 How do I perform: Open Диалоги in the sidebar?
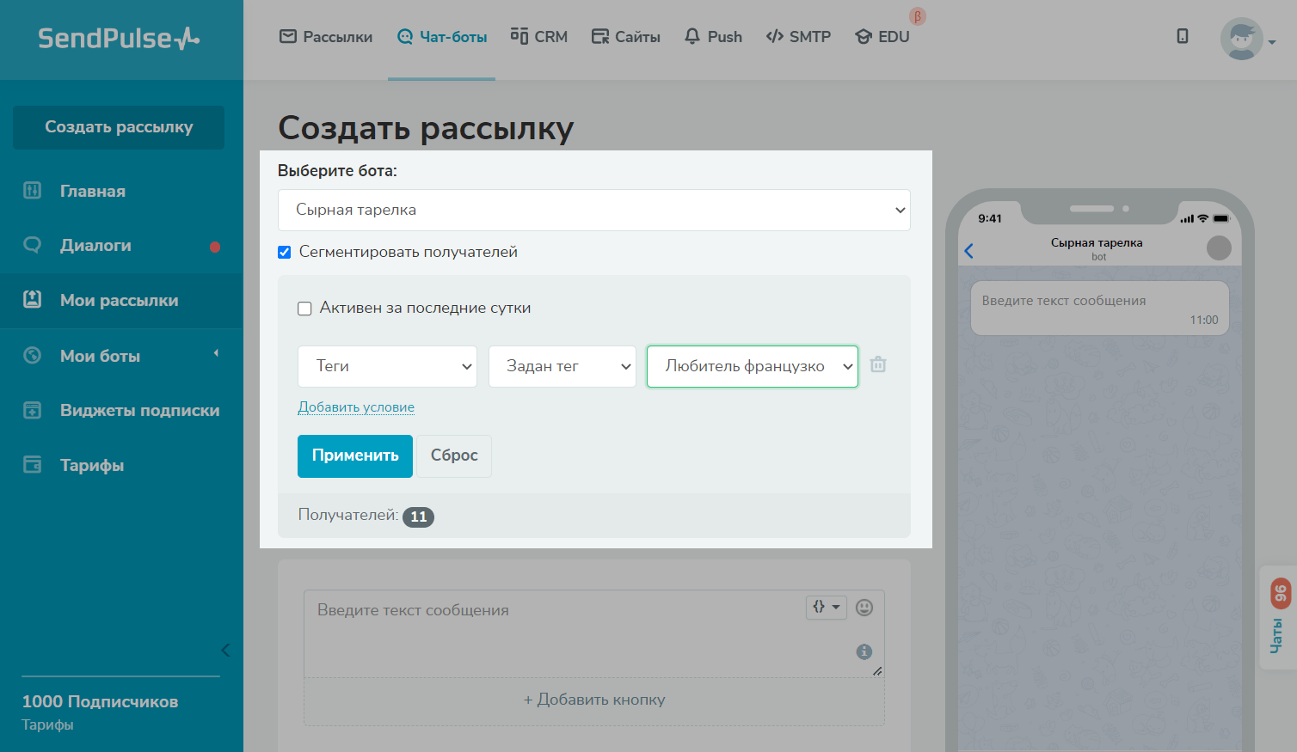(95, 246)
